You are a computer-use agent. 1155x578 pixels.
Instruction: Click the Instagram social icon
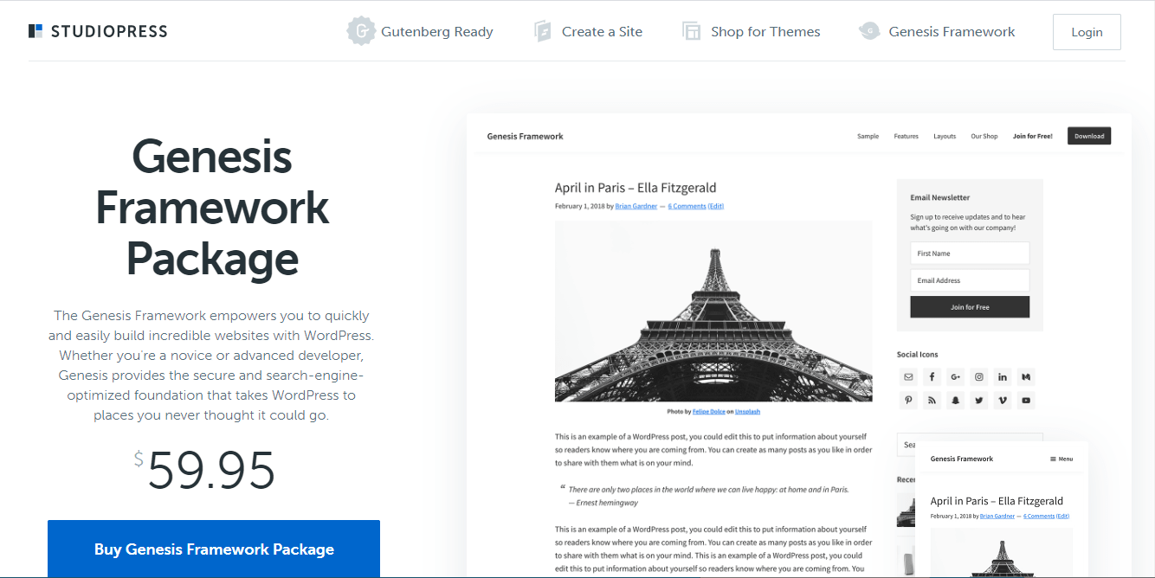pyautogui.click(x=979, y=376)
